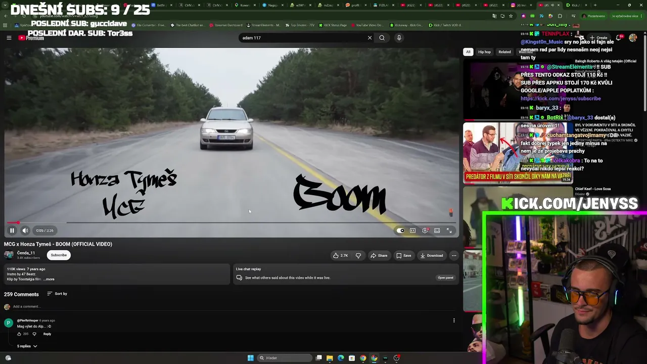
Task: Save the video to a playlist
Action: pos(403,256)
